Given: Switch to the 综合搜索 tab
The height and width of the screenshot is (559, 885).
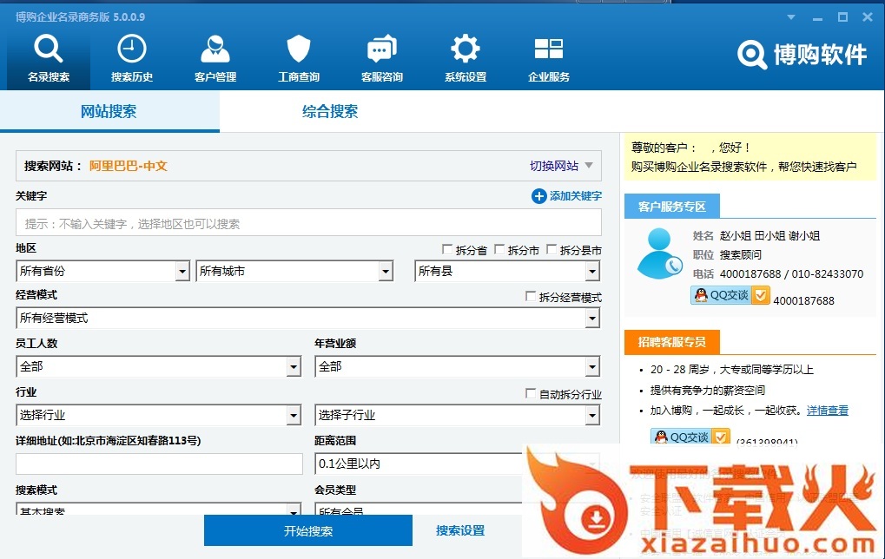Looking at the screenshot, I should [330, 112].
